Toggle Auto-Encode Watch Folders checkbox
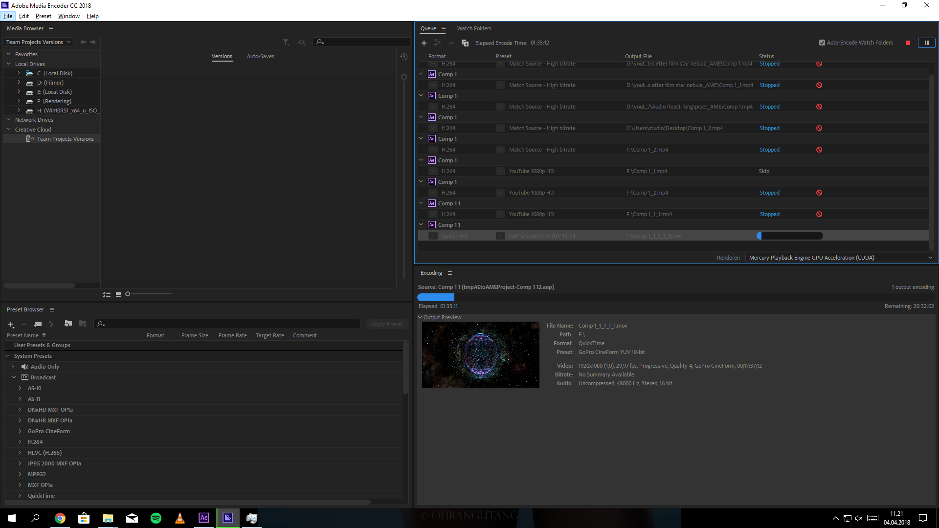939x528 pixels. point(822,42)
